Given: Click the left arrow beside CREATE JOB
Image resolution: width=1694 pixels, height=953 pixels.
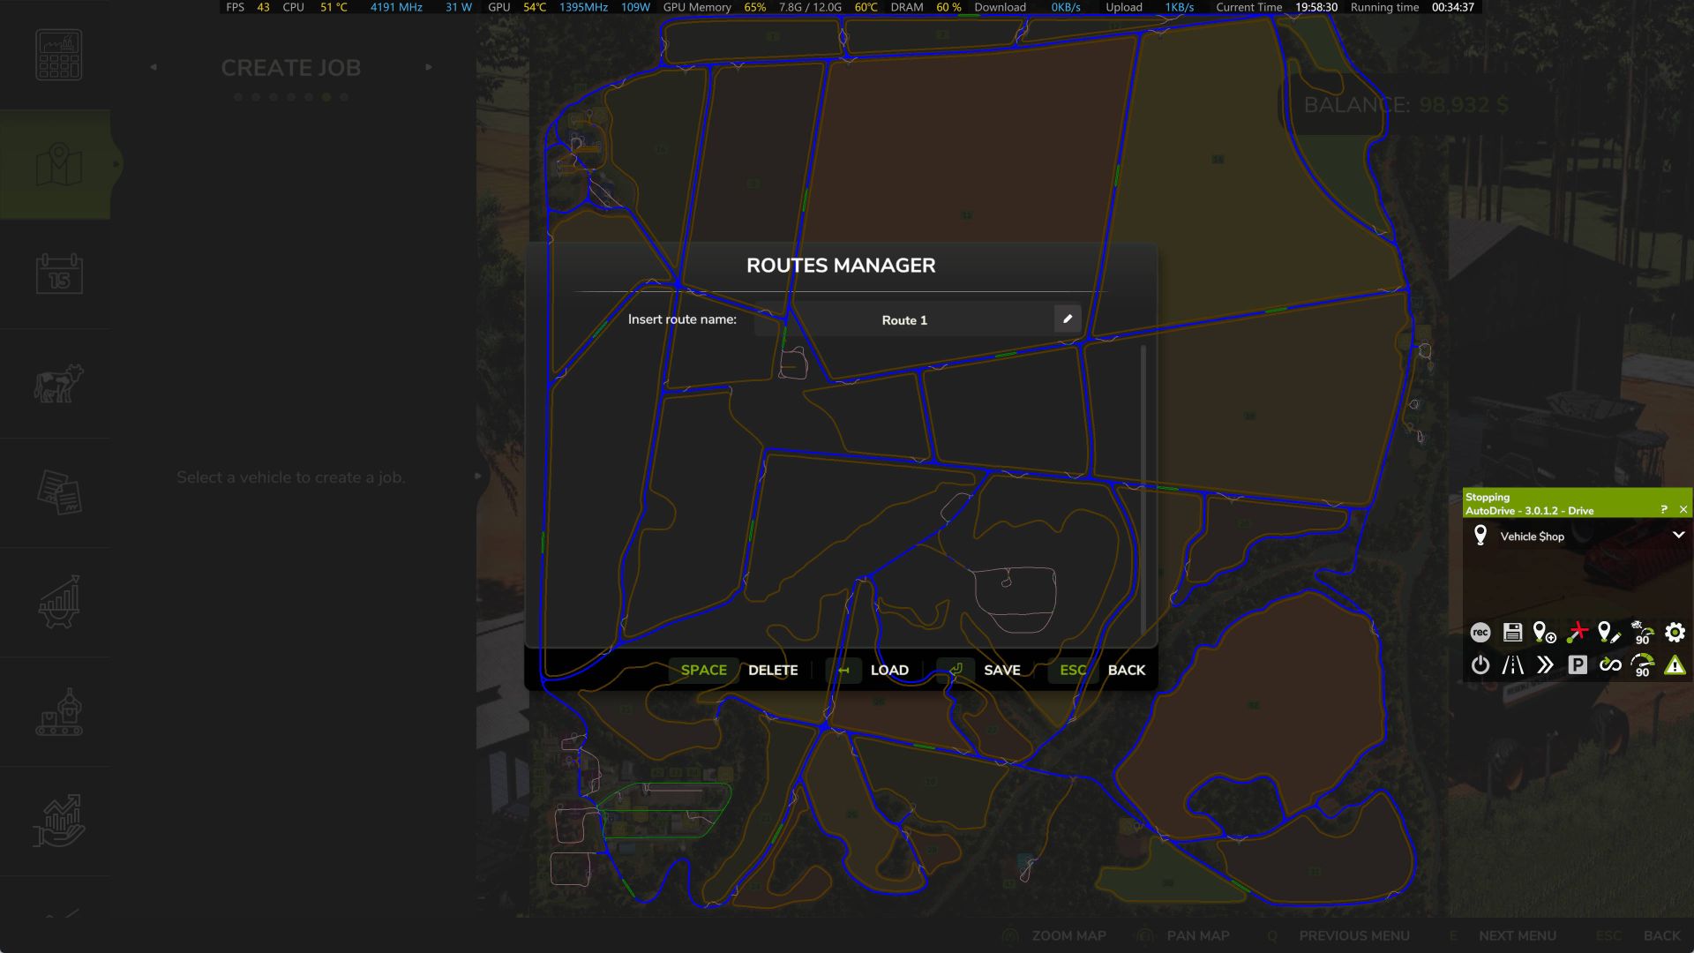Looking at the screenshot, I should (154, 67).
